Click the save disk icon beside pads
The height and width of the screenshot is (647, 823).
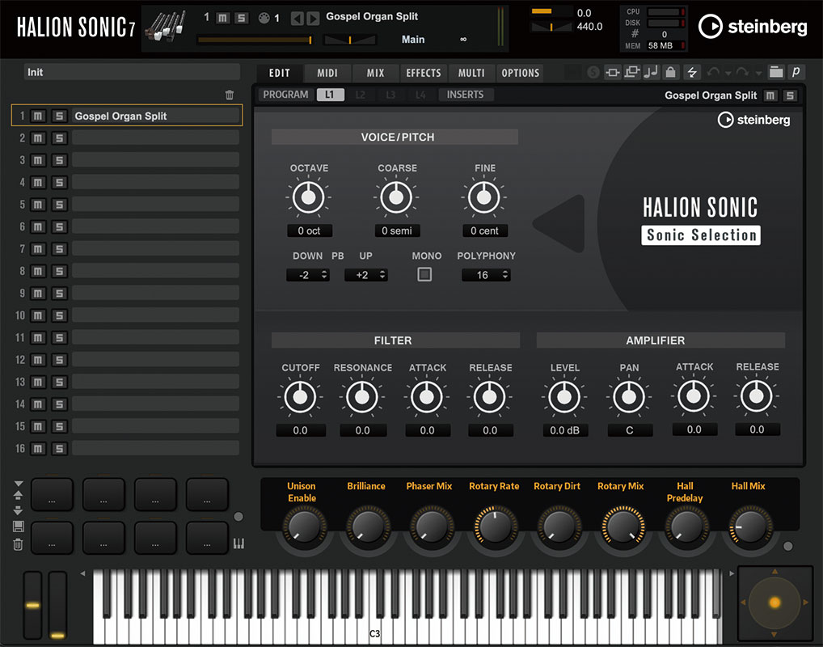19,526
